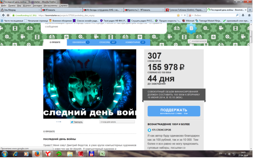Open Начальная страница bookmark

36,21
